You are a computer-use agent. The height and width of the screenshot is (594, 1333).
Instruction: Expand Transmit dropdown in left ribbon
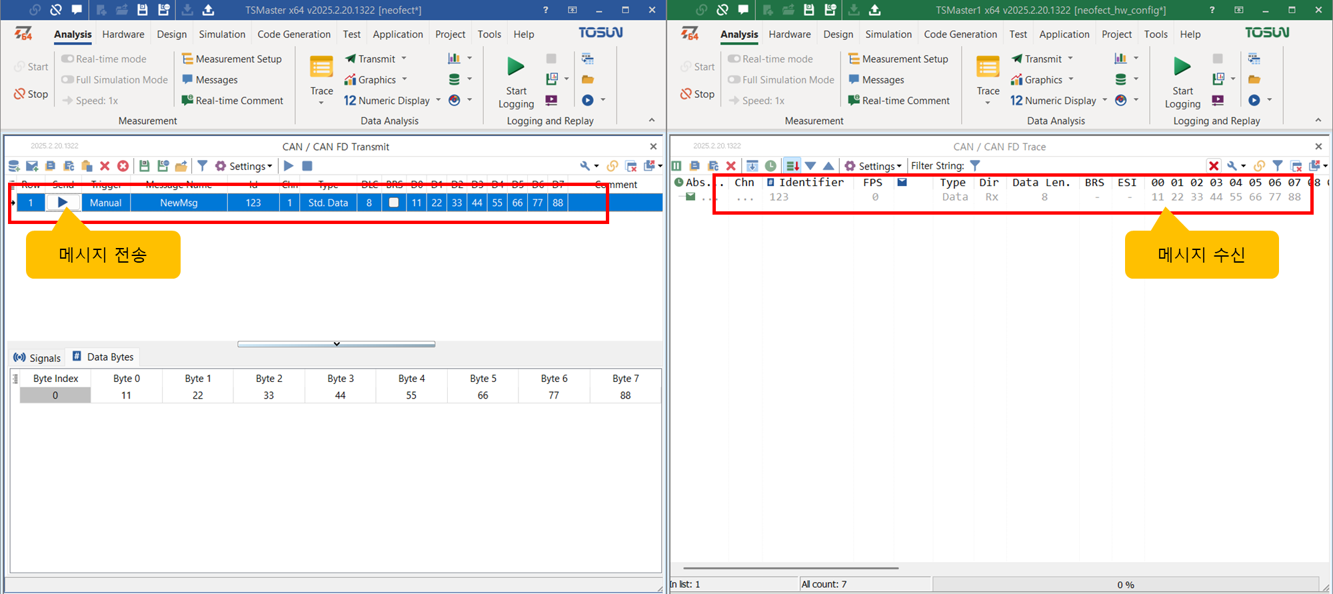coord(404,59)
